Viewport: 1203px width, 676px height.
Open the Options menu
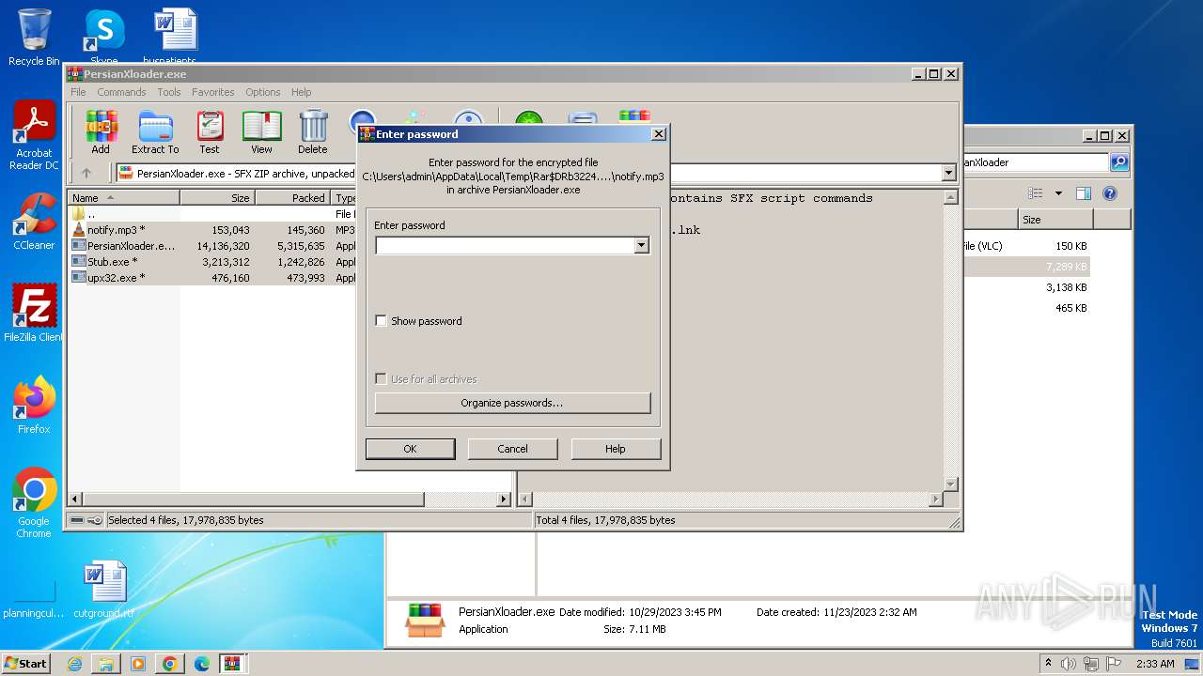(x=263, y=92)
